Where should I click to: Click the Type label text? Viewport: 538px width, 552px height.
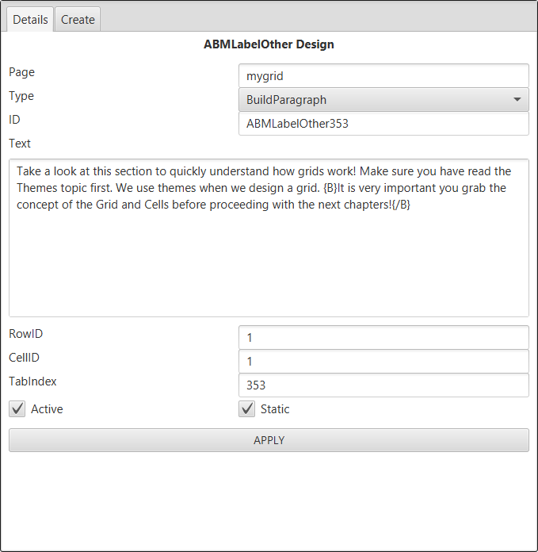tap(21, 96)
